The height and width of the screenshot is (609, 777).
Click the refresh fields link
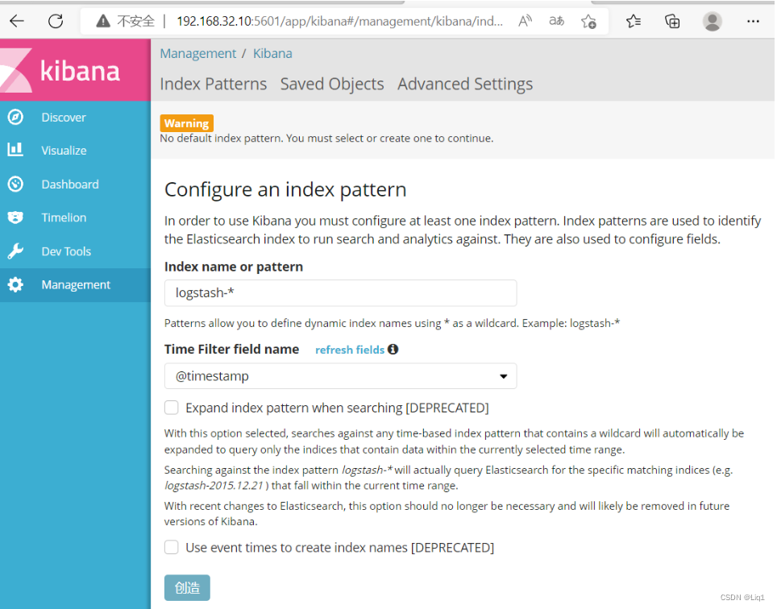click(350, 350)
